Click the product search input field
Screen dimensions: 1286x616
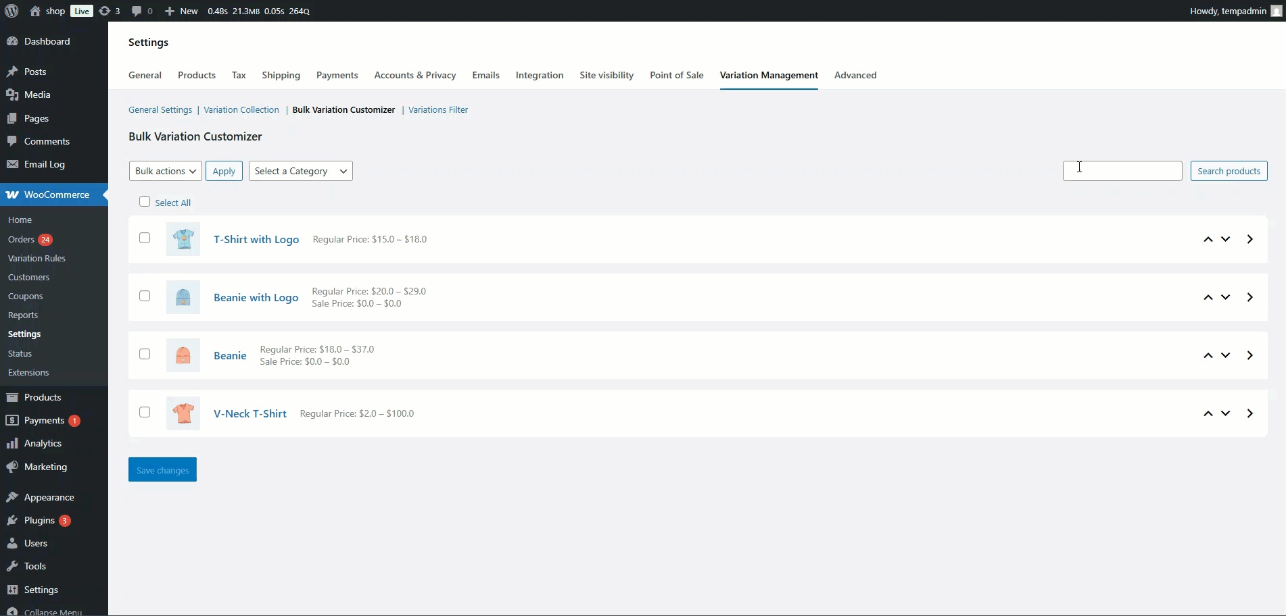1122,171
